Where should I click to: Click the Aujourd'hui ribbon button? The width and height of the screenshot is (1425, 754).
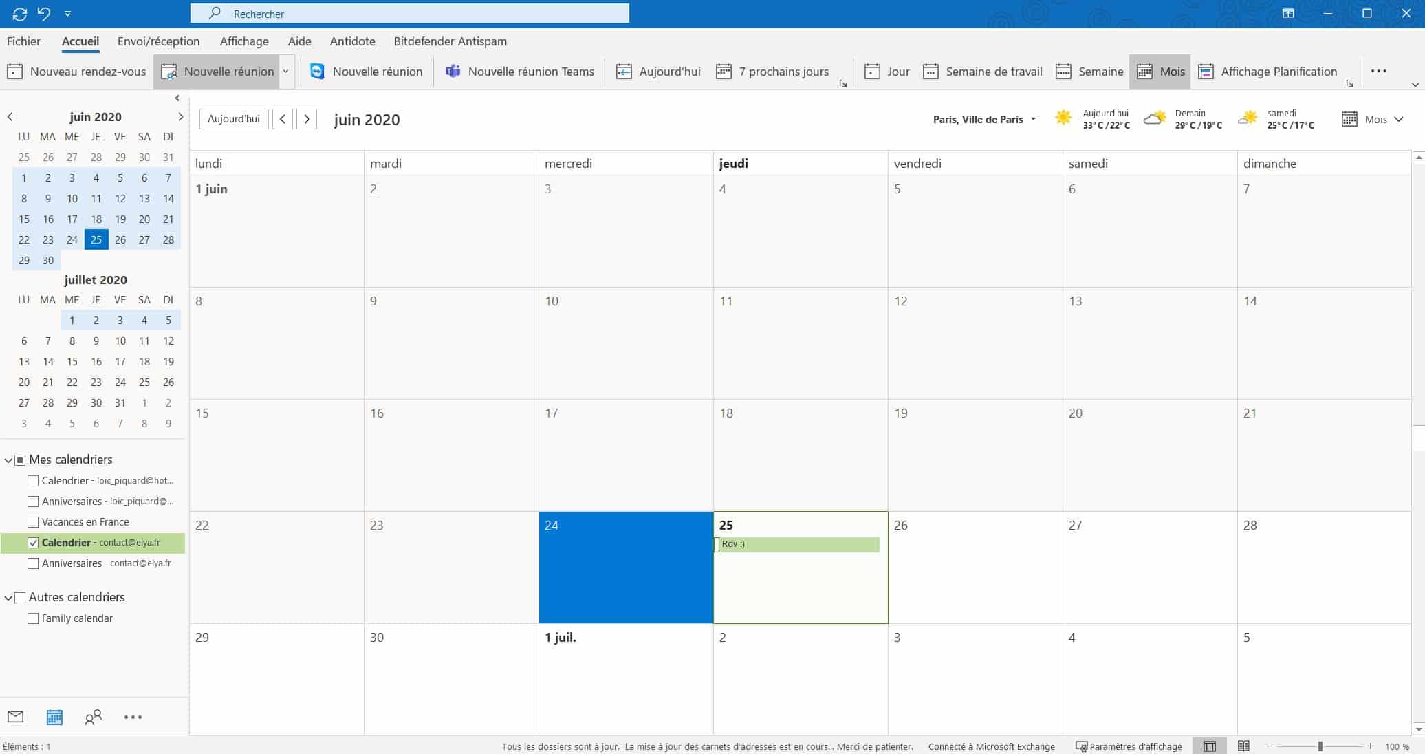coord(658,72)
